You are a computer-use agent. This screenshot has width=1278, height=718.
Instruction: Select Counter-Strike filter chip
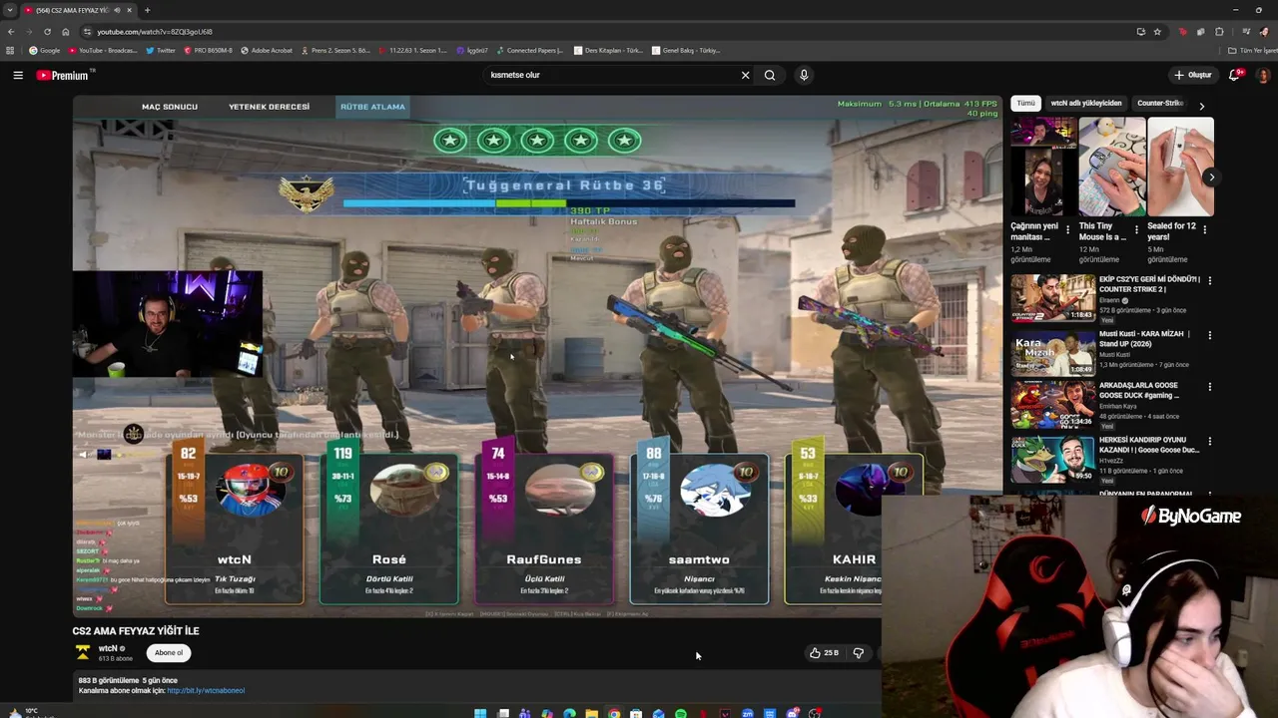[x=1160, y=103]
